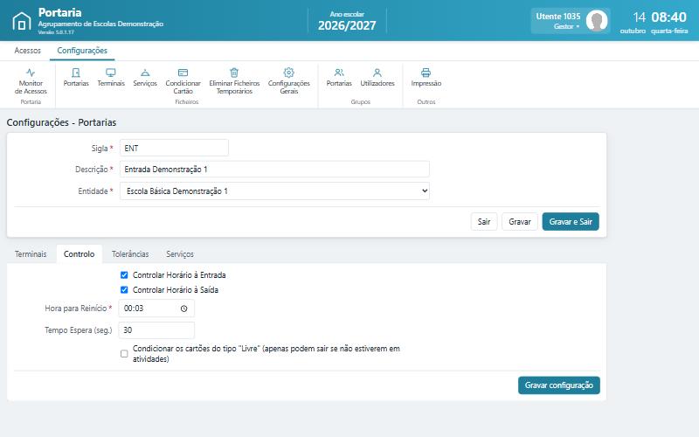Toggle Controlar Horário à Saída checkbox

[124, 290]
